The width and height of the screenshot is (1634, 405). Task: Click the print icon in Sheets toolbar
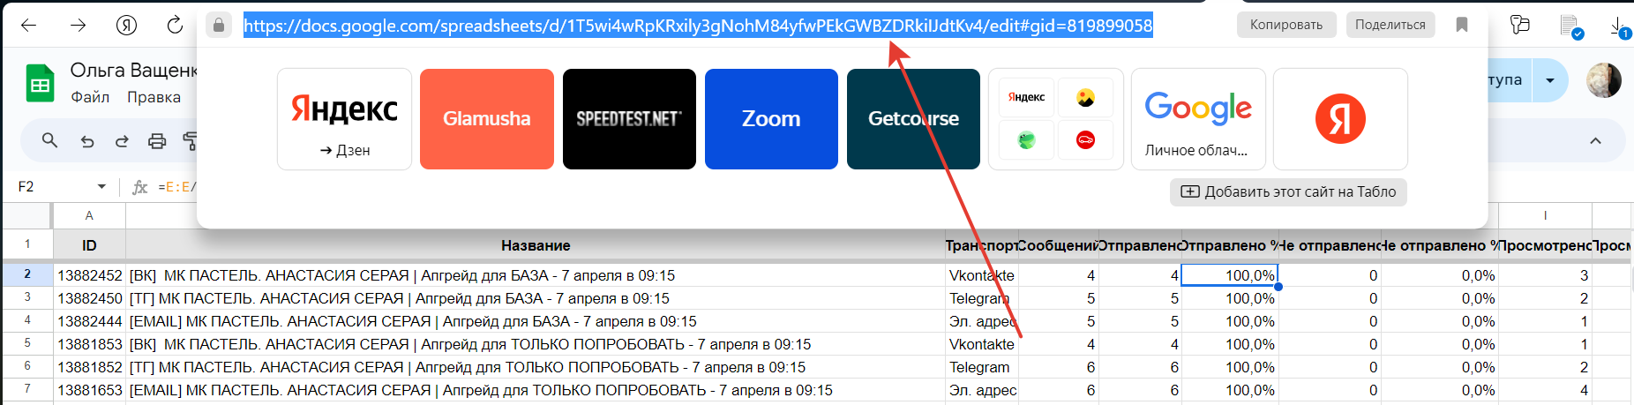[157, 141]
